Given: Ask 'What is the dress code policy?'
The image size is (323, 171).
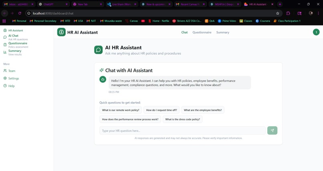Looking at the screenshot, I should point(182,119).
